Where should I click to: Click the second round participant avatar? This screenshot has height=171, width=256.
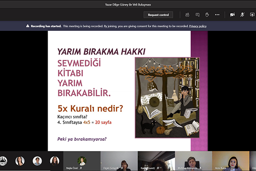(x=20, y=161)
